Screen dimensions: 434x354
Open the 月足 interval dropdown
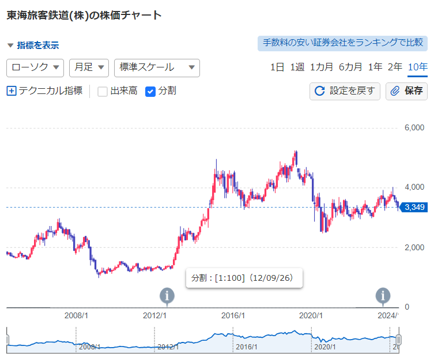tap(89, 68)
